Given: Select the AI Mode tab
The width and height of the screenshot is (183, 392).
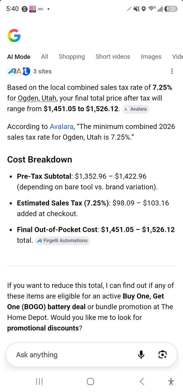Looking at the screenshot, I should [19, 57].
